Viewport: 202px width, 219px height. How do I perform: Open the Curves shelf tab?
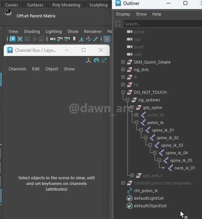point(12,5)
